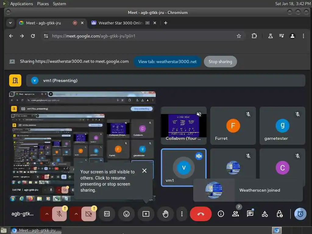
Task: Select the vm1 participant tile
Action: 184,168
